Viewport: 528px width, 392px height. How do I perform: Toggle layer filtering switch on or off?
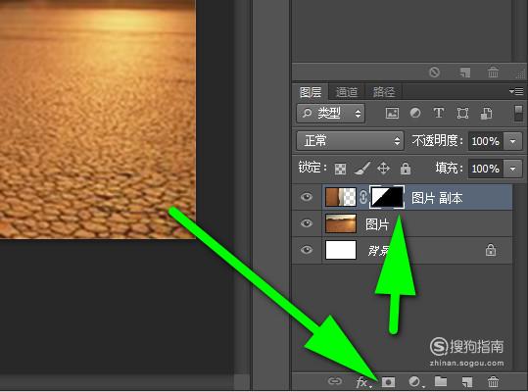[518, 113]
